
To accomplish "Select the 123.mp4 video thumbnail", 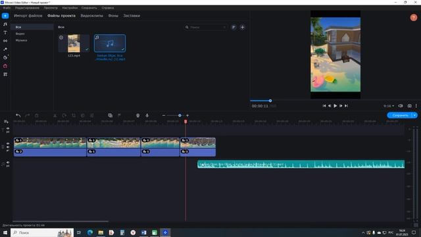I will click(x=74, y=43).
